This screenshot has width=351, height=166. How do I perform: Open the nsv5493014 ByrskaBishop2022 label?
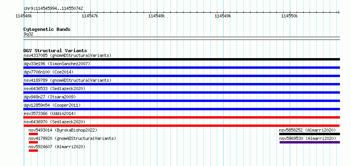tap(63, 130)
